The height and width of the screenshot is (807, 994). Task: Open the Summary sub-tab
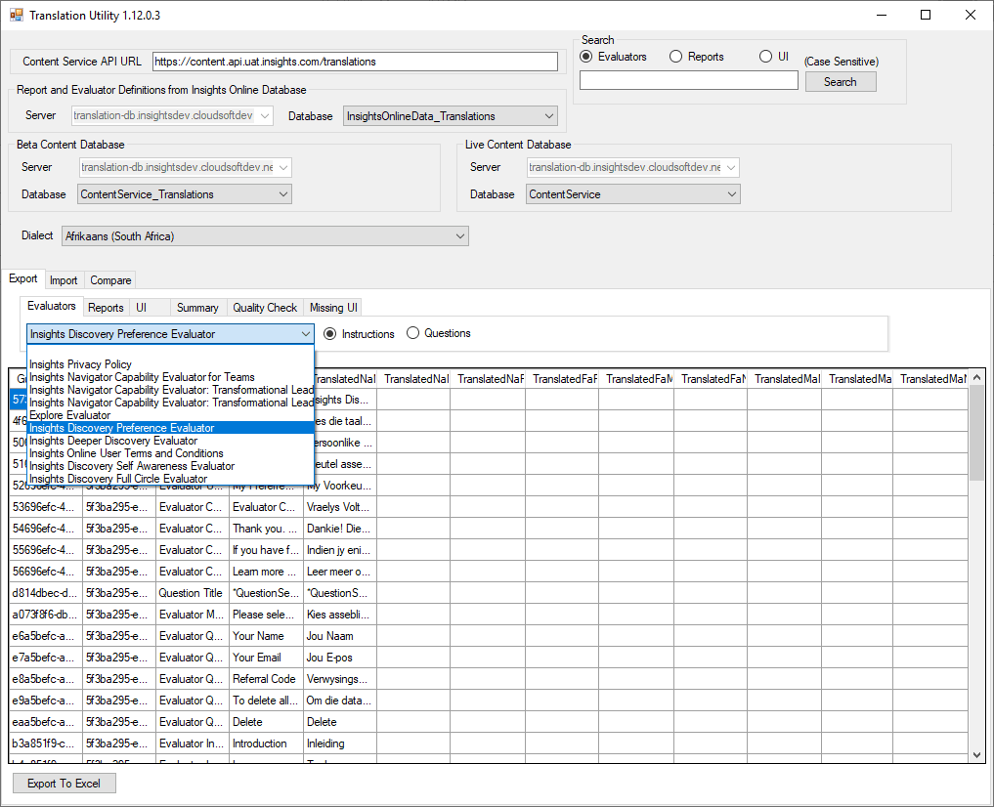coord(197,307)
